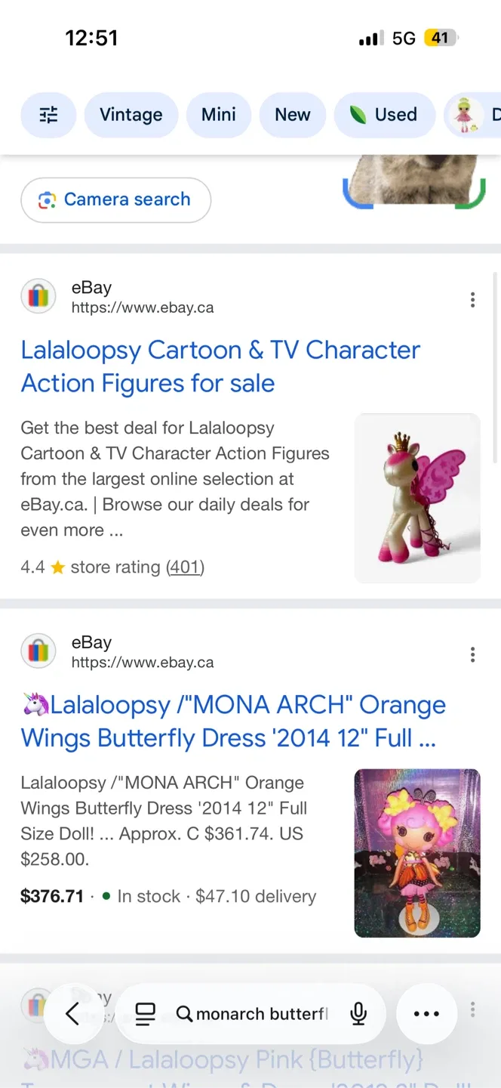Open options for MONA ARCH eBay result

click(472, 654)
